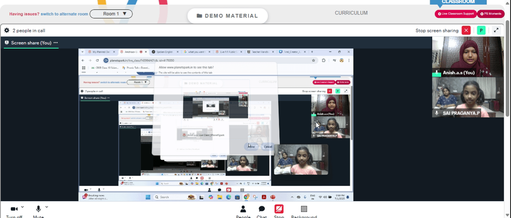Open Screen share three-dots options
511x218 pixels.
point(56,43)
